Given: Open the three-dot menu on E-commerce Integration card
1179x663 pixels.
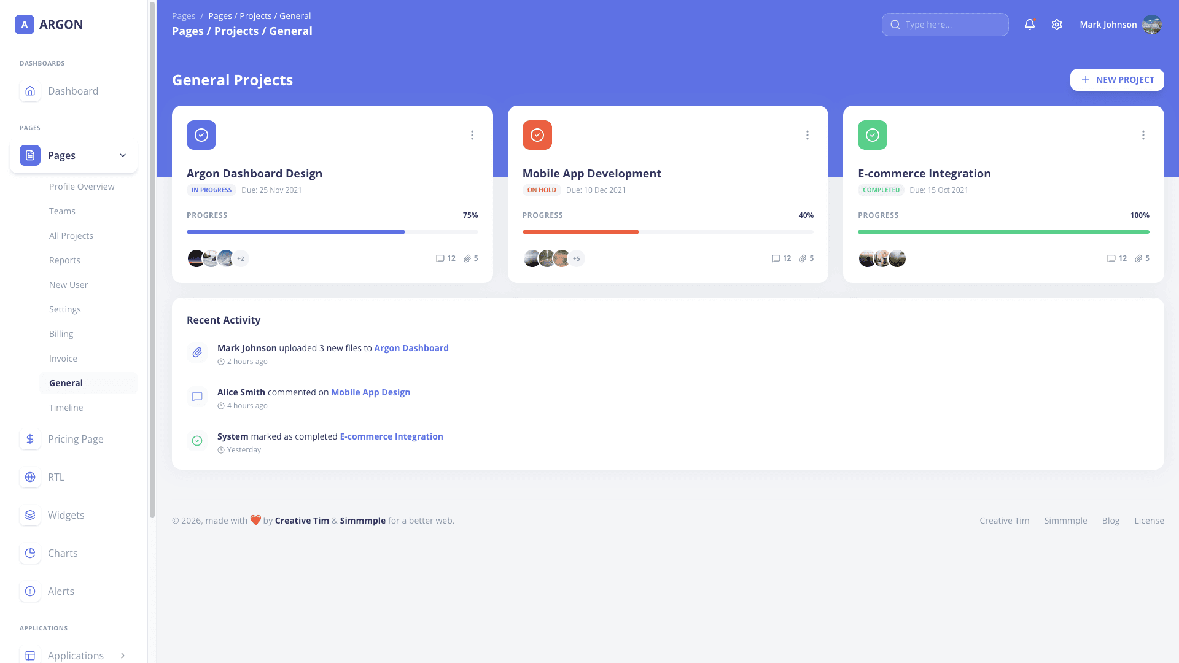Looking at the screenshot, I should pyautogui.click(x=1143, y=134).
